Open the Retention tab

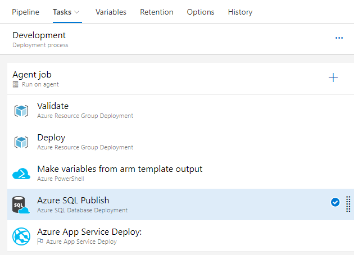[156, 12]
